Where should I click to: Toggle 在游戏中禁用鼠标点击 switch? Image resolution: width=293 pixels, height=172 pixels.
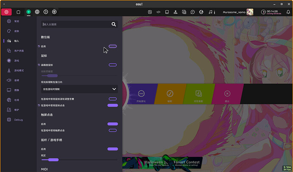(113, 105)
